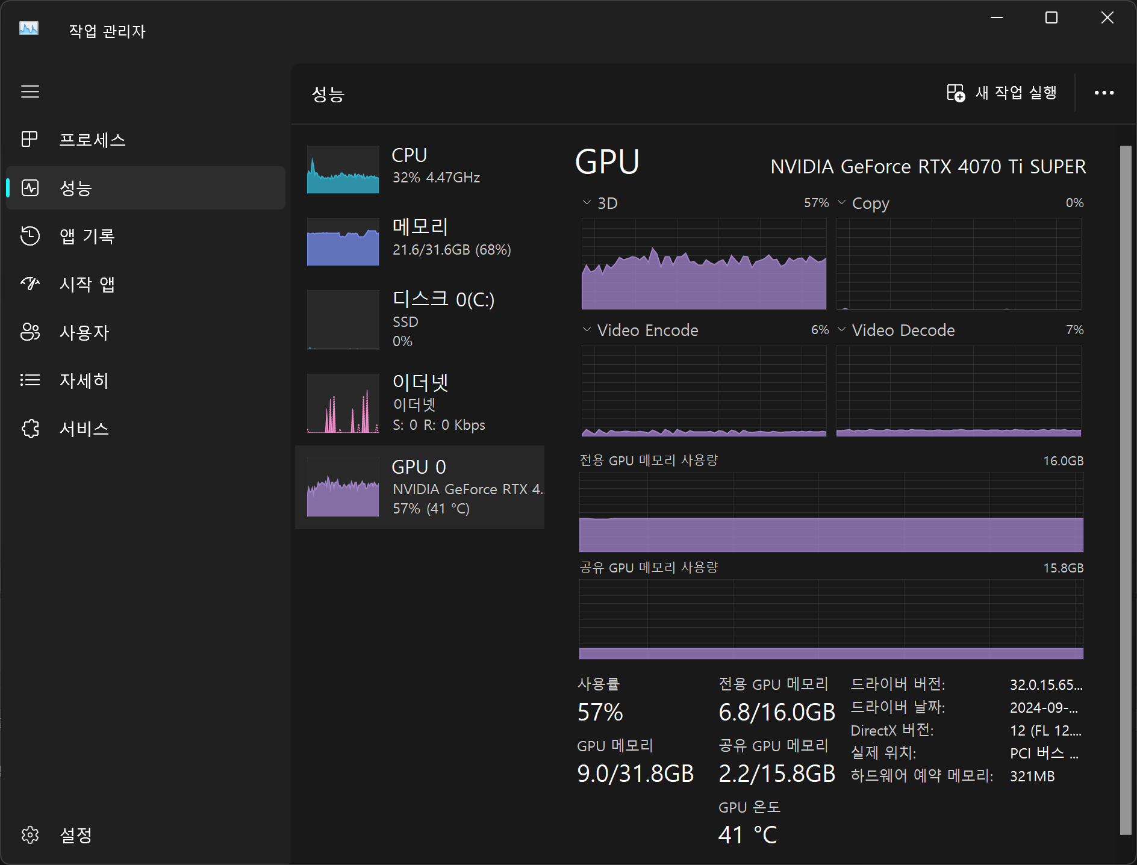Click the 서비스 services puzzle icon
The height and width of the screenshot is (865, 1137).
click(x=30, y=428)
